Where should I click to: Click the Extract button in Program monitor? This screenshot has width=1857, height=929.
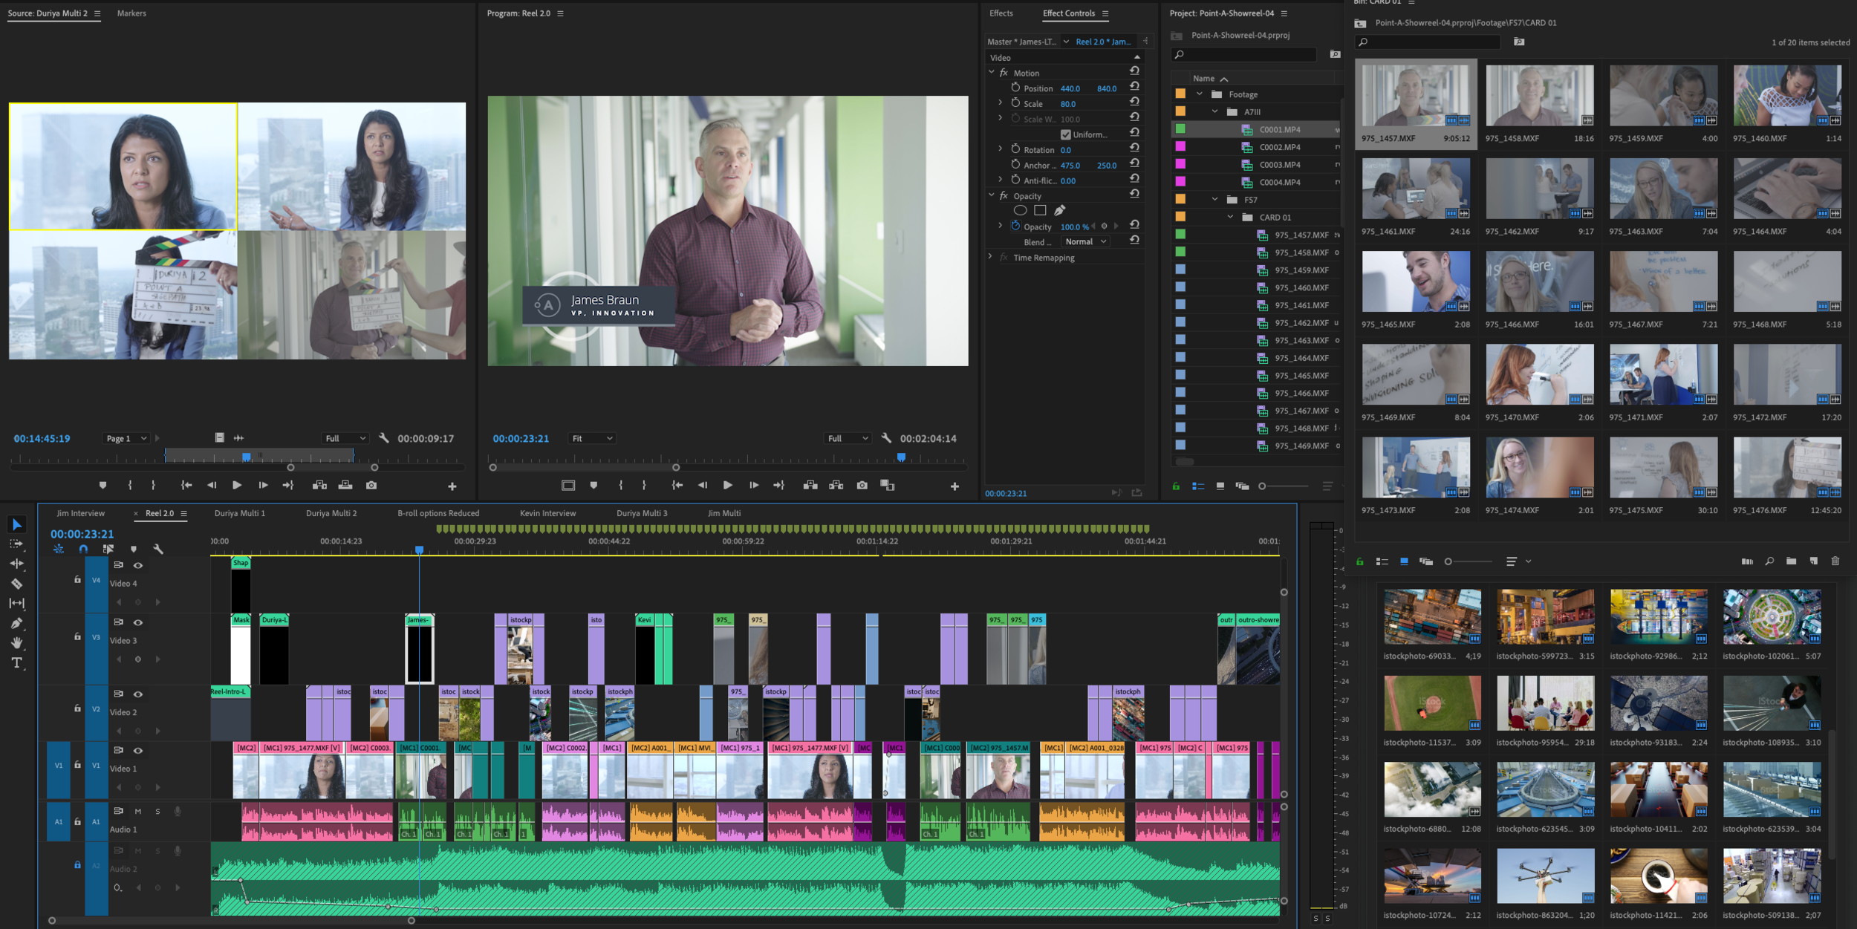[836, 485]
